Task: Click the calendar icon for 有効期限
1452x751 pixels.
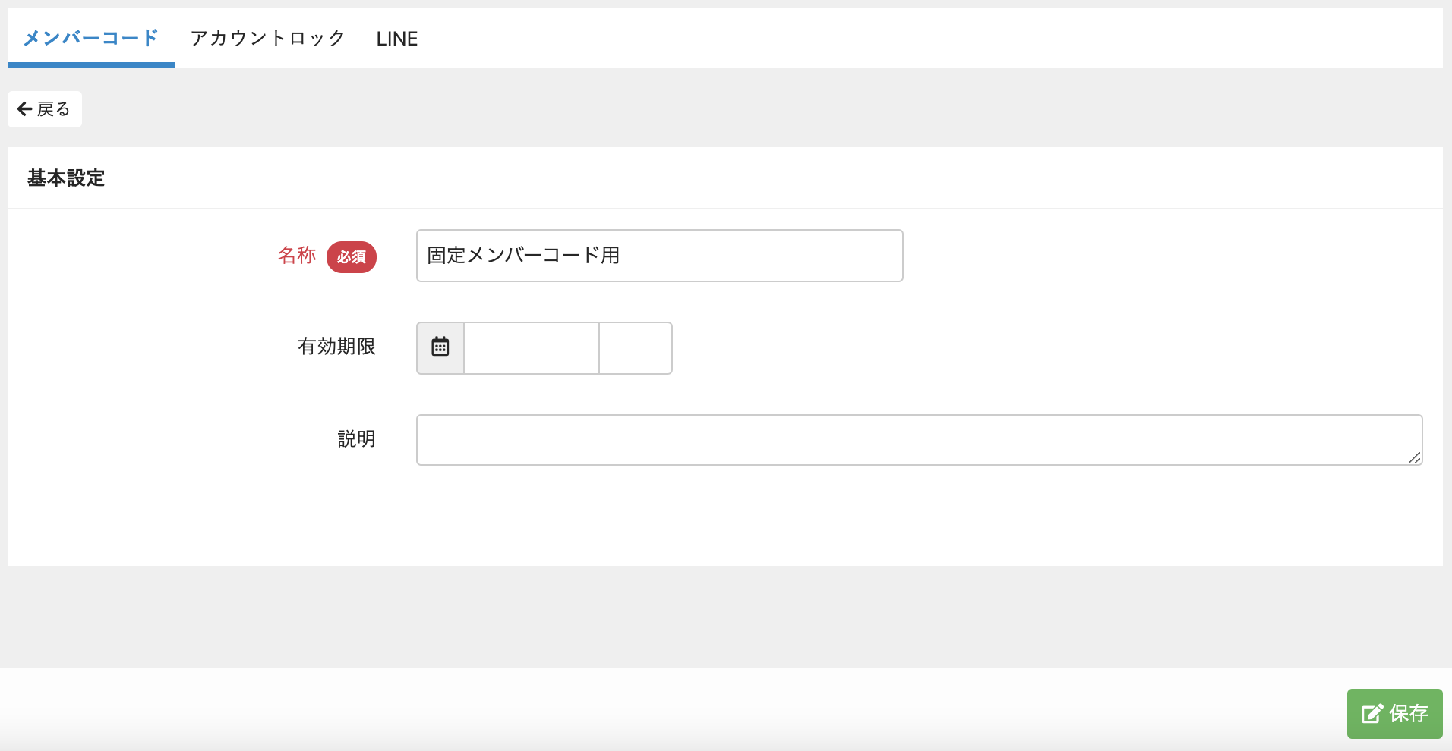Action: [440, 347]
